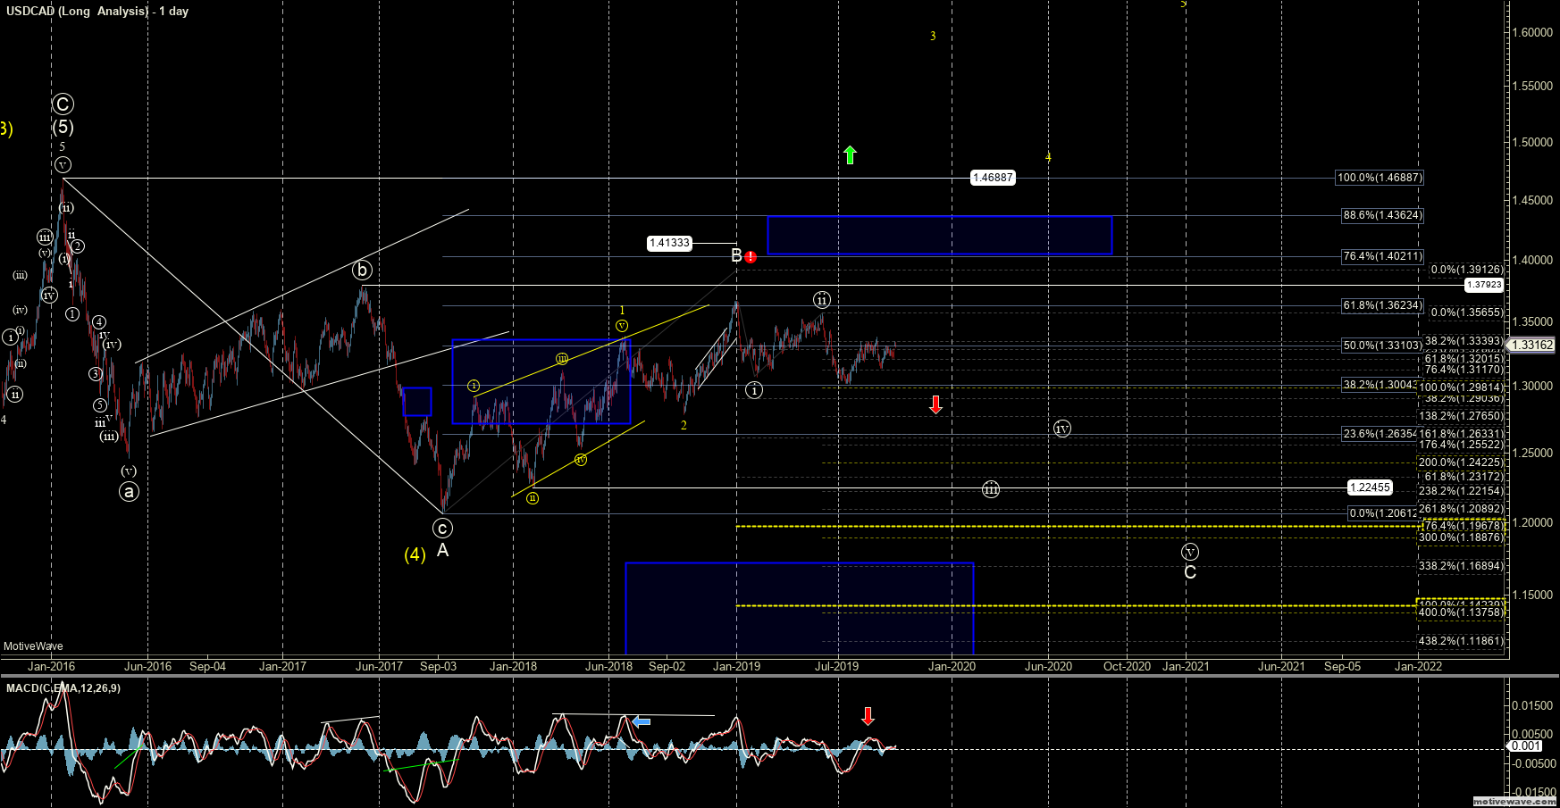Click the MACD value tag 0.001

[x=1525, y=746]
